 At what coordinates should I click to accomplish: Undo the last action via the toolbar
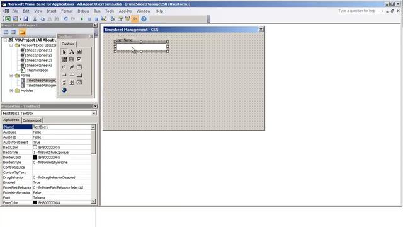click(65, 19)
